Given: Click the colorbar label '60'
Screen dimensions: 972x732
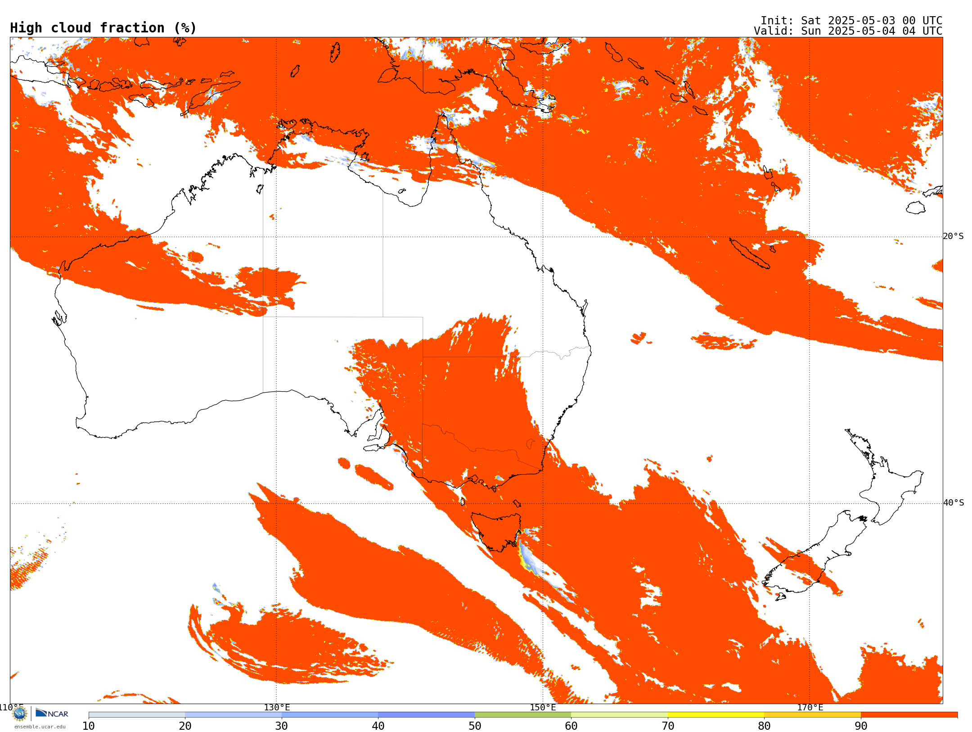Looking at the screenshot, I should click(x=571, y=726).
